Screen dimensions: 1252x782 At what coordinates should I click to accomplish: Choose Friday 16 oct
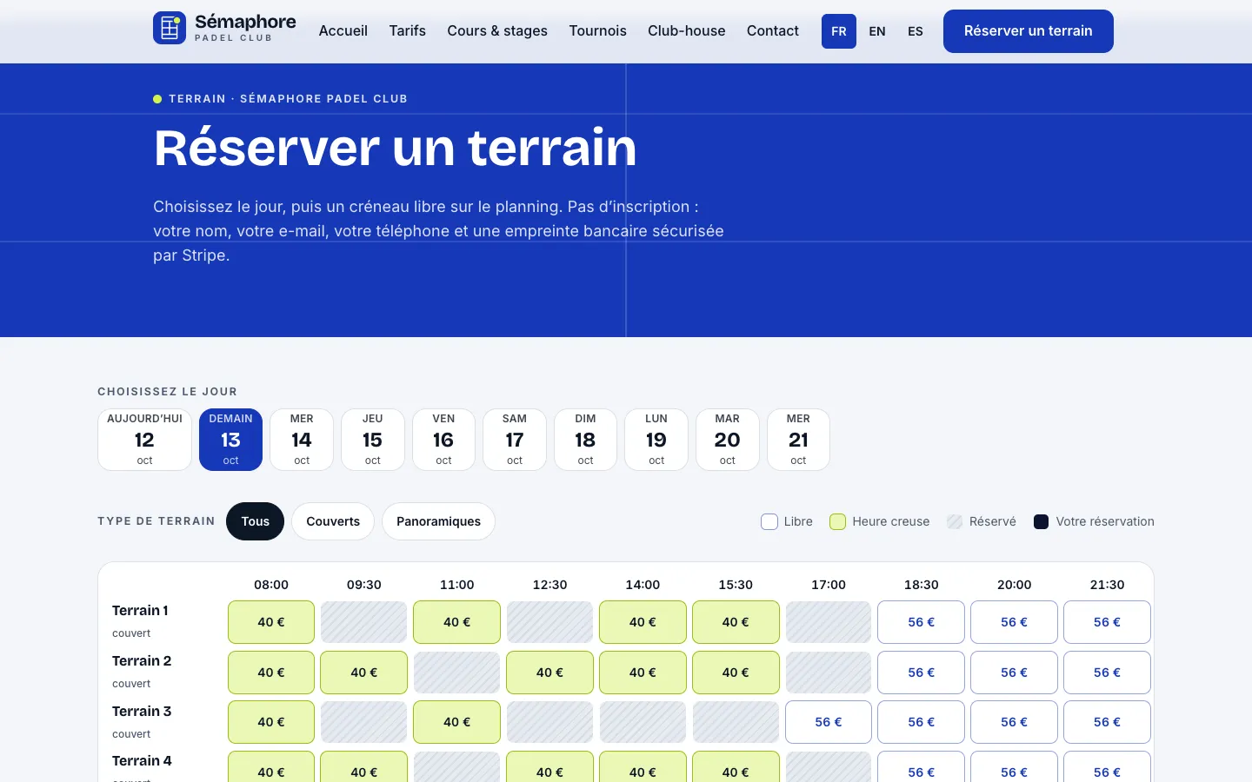(443, 440)
